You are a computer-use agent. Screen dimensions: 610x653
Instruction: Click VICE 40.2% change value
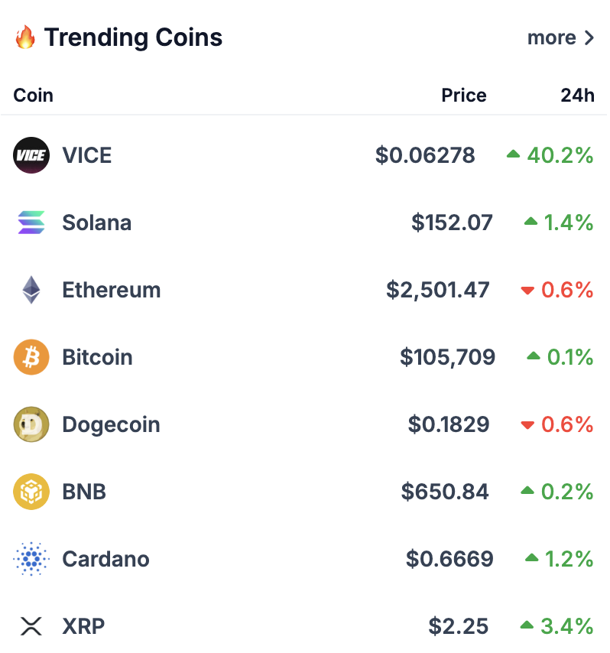[550, 155]
